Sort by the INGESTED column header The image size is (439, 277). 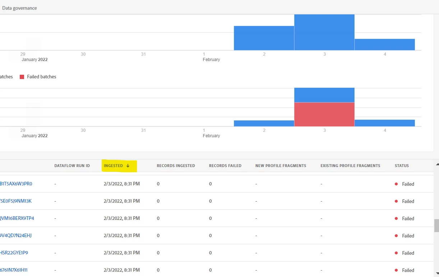point(113,166)
